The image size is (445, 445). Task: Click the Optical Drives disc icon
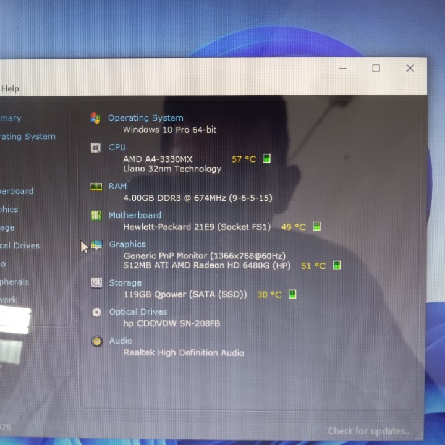[96, 312]
